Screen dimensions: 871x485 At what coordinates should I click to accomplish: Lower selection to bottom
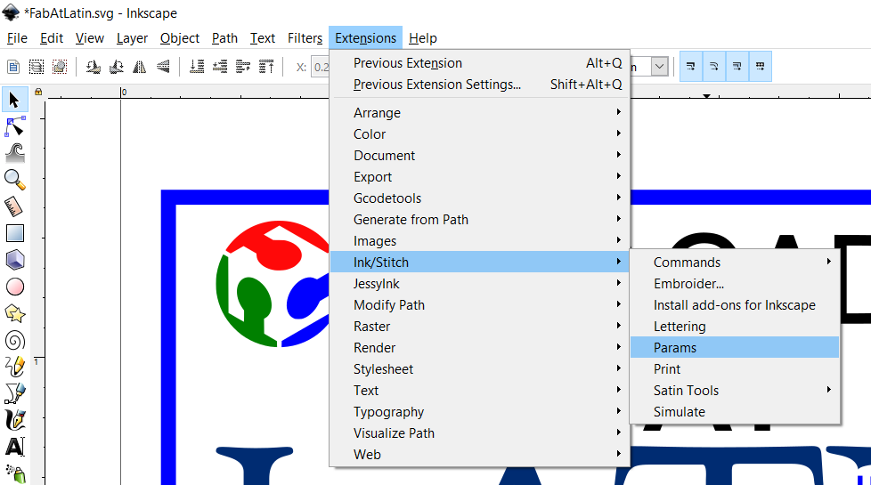197,67
